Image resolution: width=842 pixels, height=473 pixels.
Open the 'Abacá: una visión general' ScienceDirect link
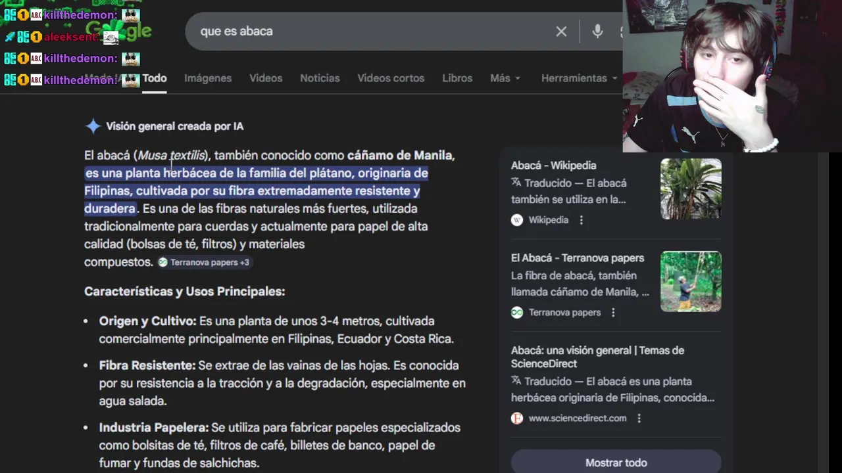click(597, 357)
